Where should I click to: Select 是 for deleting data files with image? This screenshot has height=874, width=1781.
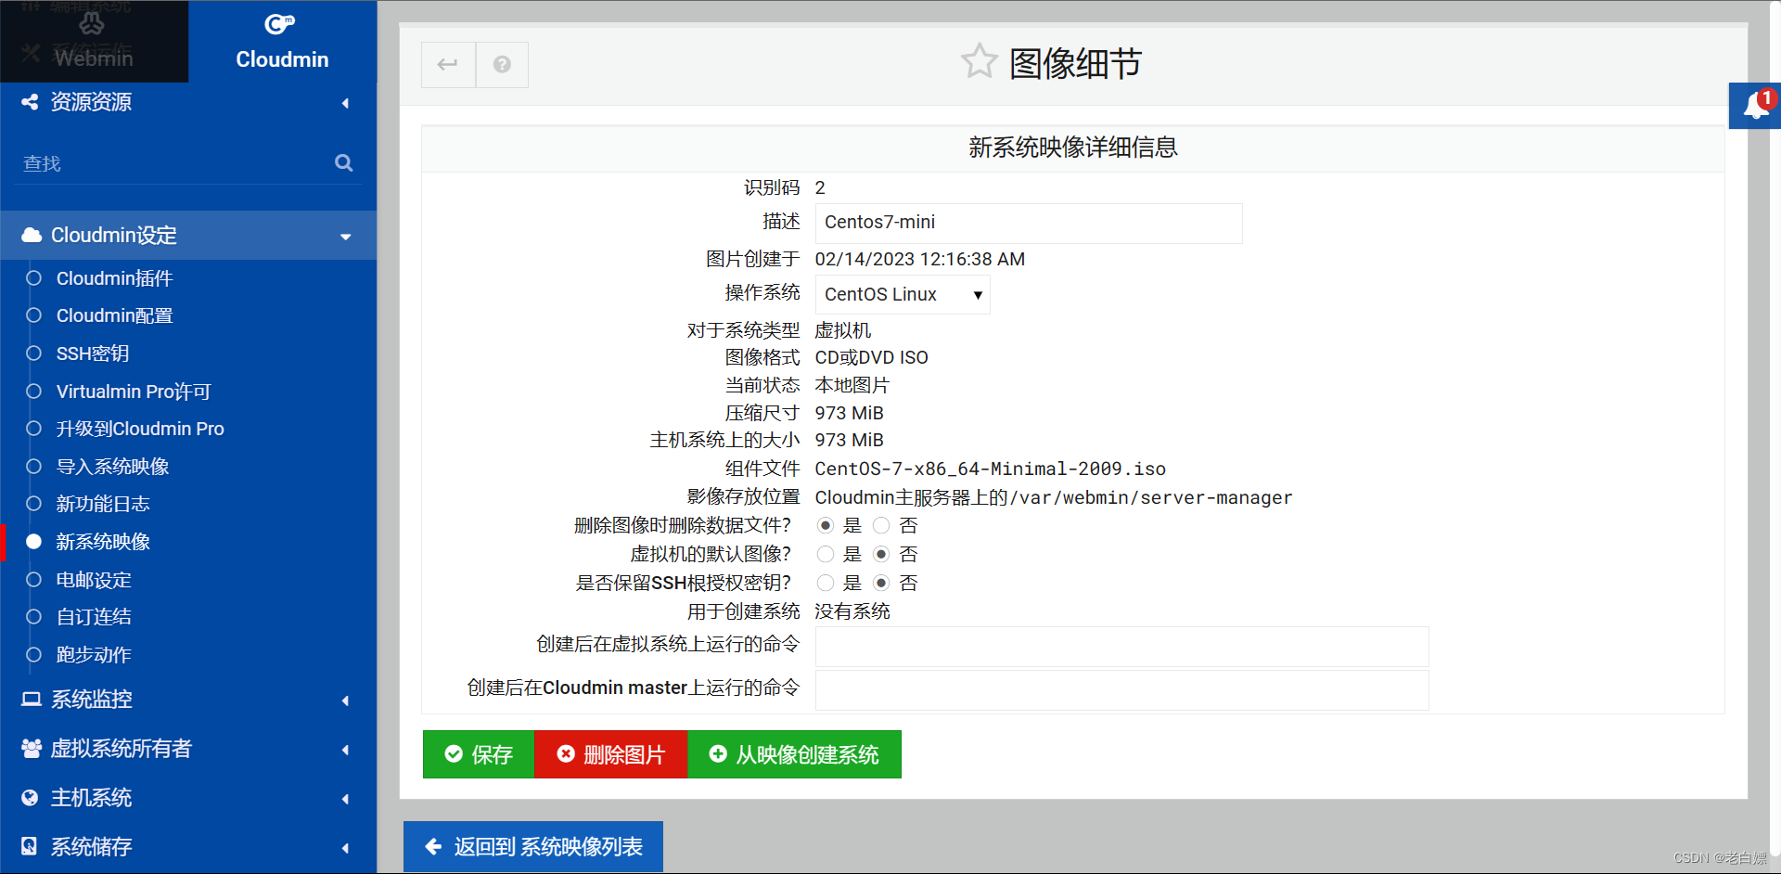(x=826, y=525)
